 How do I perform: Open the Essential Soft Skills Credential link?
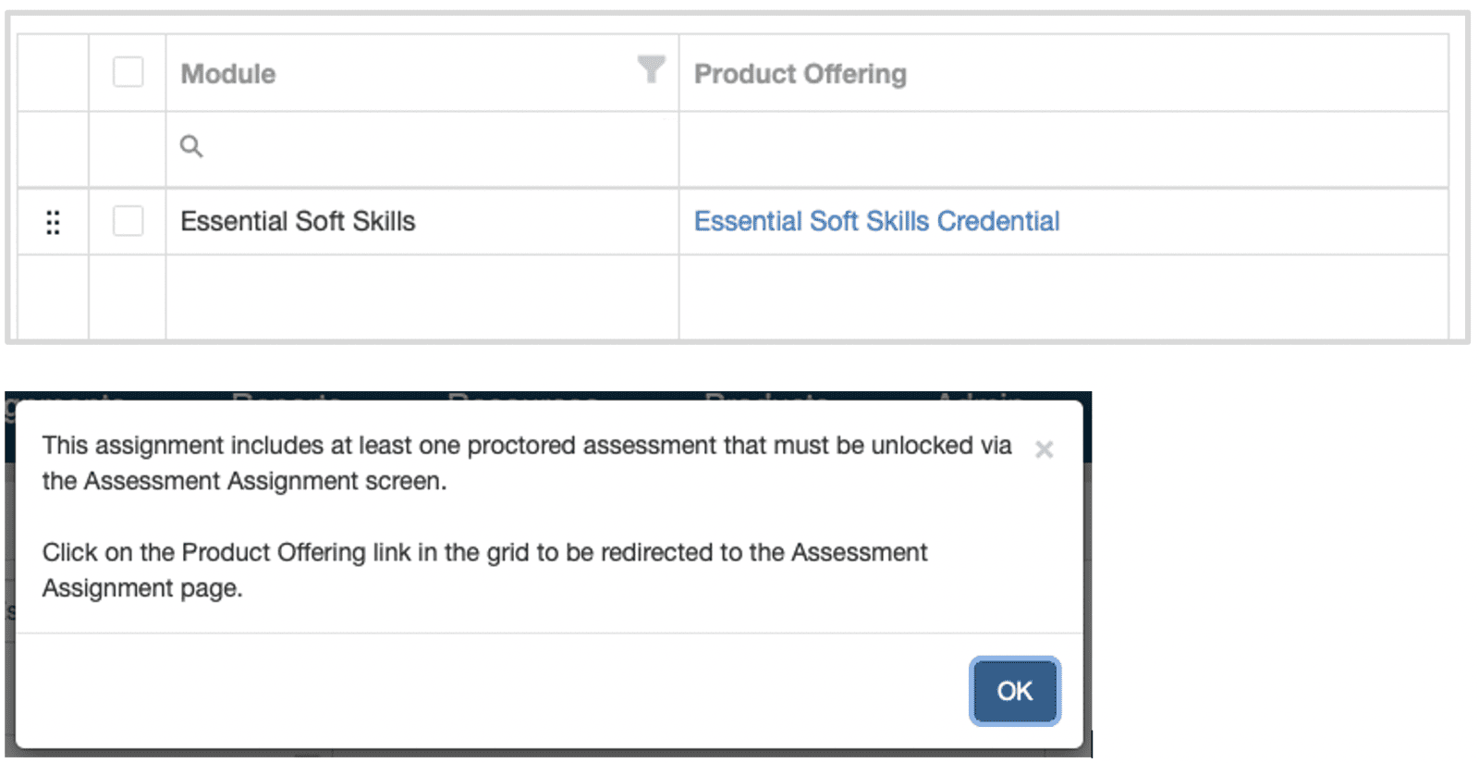876,222
